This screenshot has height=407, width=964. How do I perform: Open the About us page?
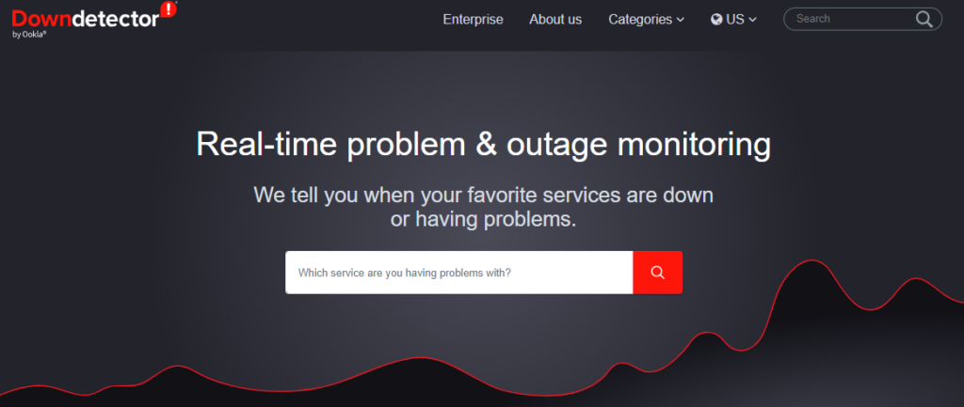[x=555, y=19]
